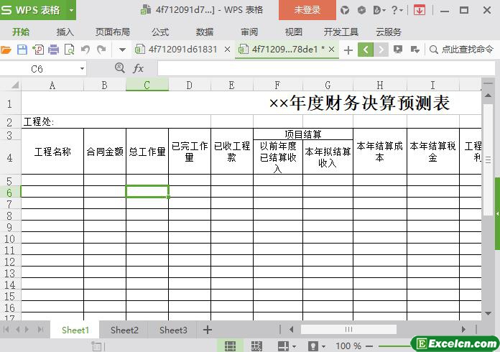This screenshot has height=352, width=500.
Task: Click the green previous tab arrow
Action: coord(366,50)
